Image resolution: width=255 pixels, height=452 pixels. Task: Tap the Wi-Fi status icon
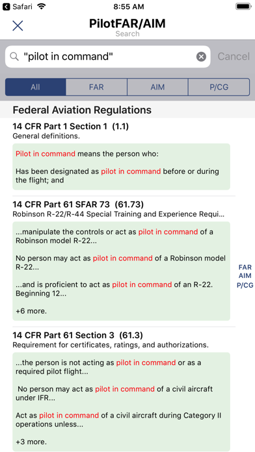42,6
